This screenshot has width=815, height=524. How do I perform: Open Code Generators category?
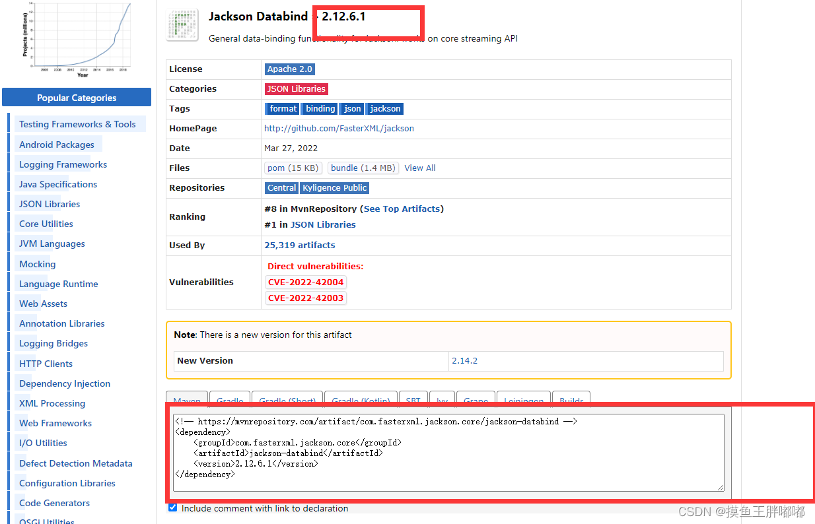[x=54, y=503]
